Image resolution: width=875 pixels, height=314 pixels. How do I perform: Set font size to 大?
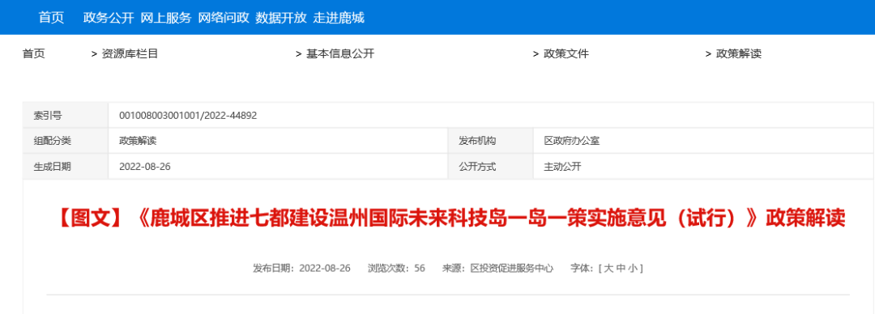pyautogui.click(x=608, y=268)
